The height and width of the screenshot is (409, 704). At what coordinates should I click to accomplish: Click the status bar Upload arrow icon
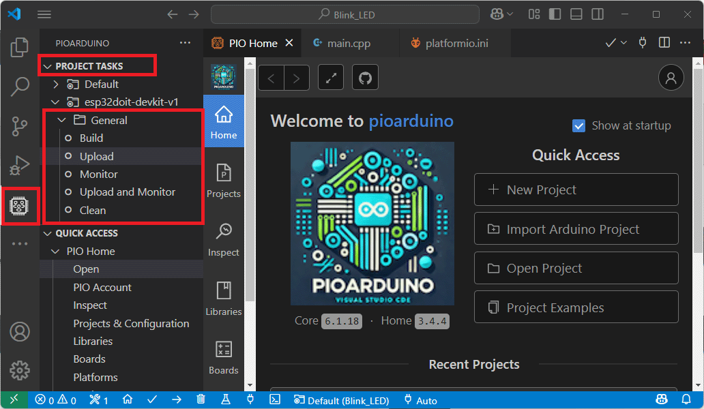tap(177, 399)
